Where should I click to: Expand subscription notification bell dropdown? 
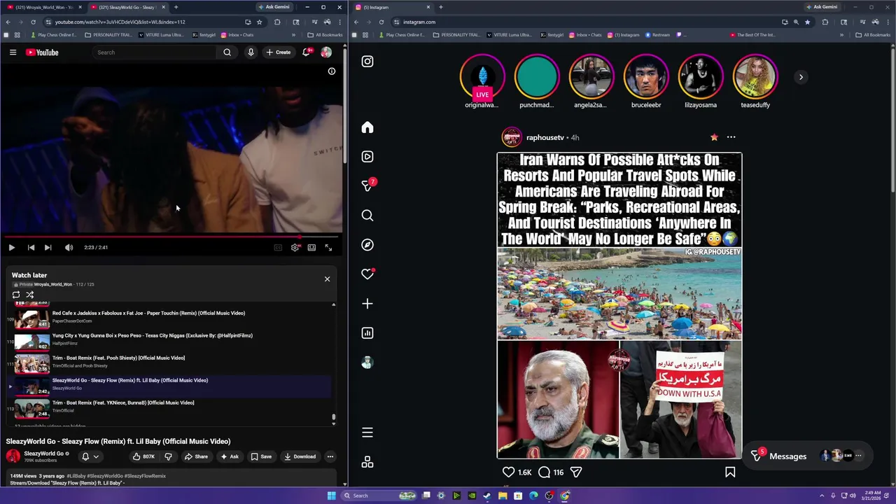[90, 456]
